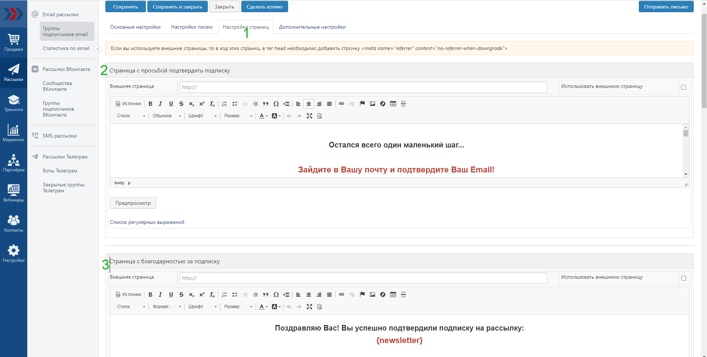The image size is (707, 357).
Task: Switch to the Дополнительные настройки tab
Action: [312, 27]
